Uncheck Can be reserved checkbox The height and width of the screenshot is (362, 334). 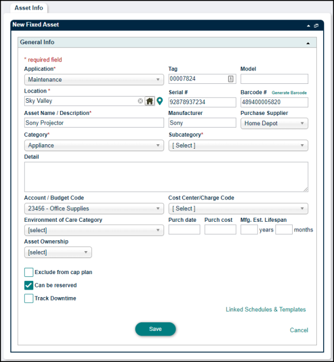click(x=29, y=286)
